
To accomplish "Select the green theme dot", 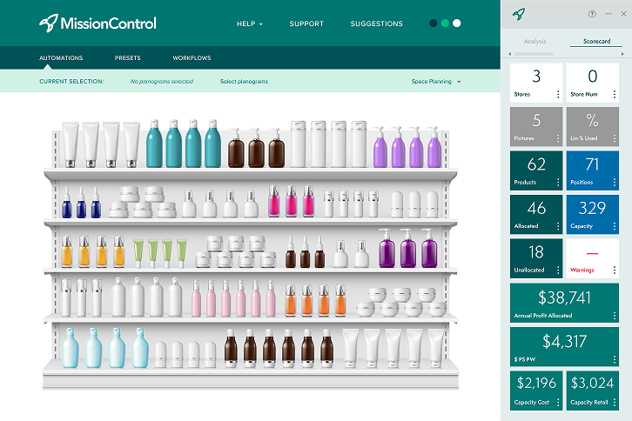I will coord(445,23).
